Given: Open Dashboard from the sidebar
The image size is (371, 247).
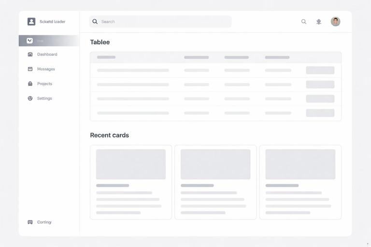Looking at the screenshot, I should 47,55.
